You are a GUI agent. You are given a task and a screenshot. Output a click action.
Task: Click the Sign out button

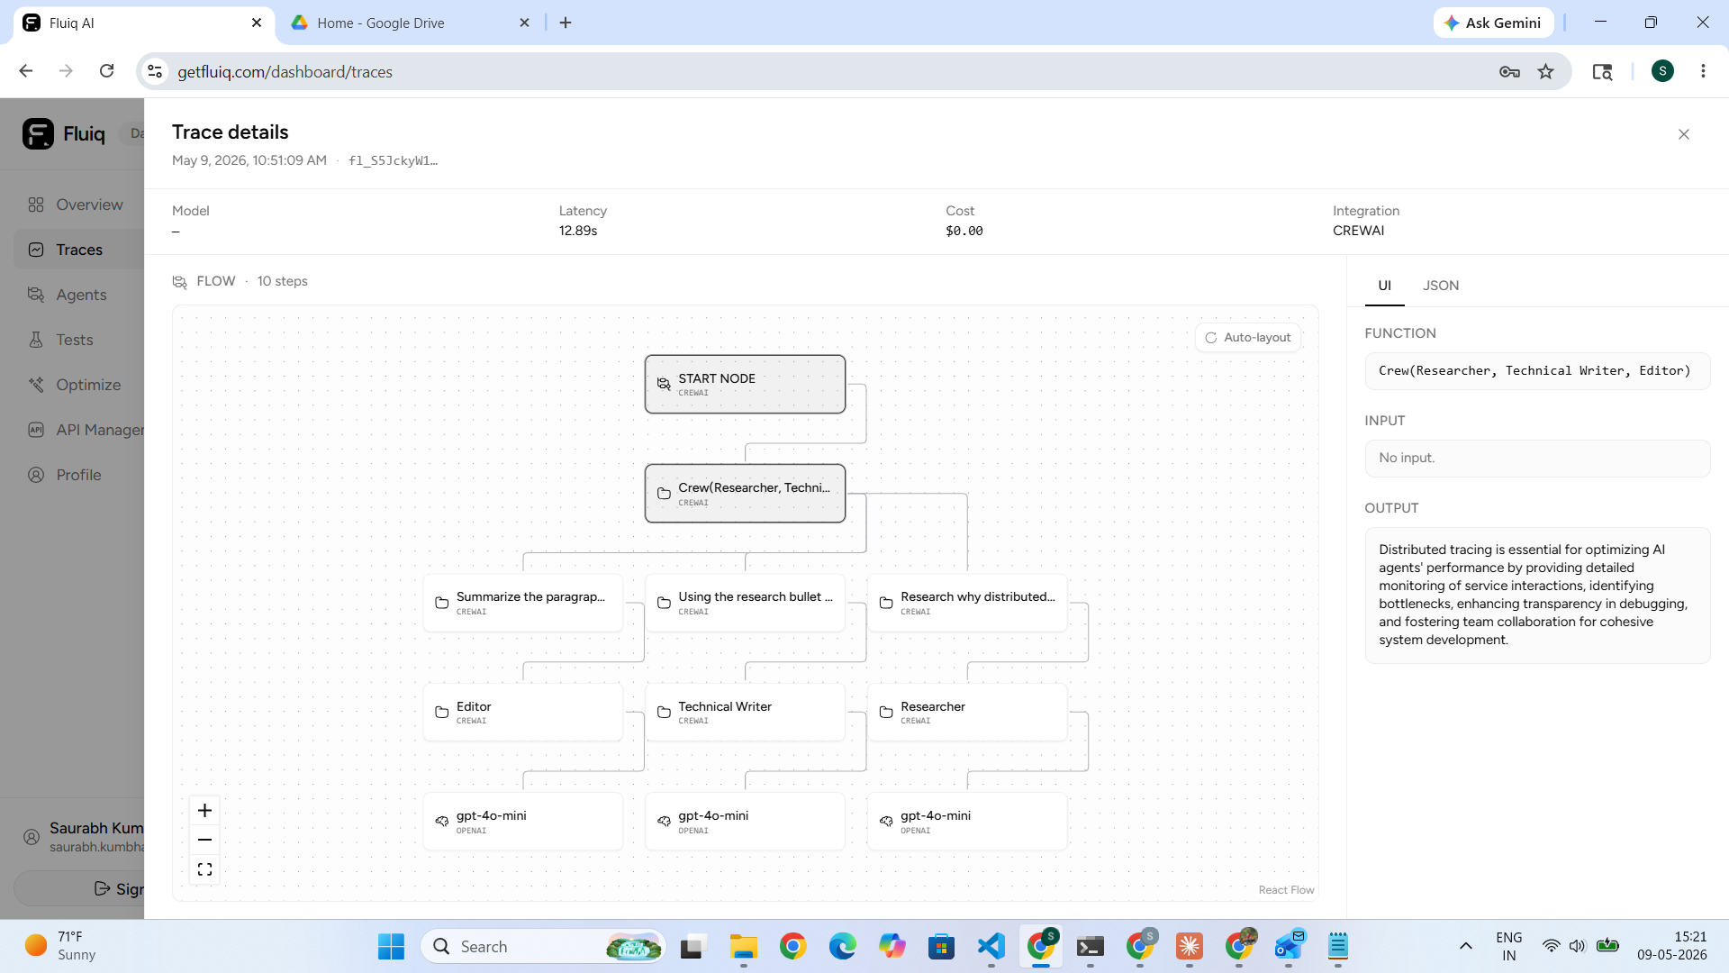[x=79, y=889]
